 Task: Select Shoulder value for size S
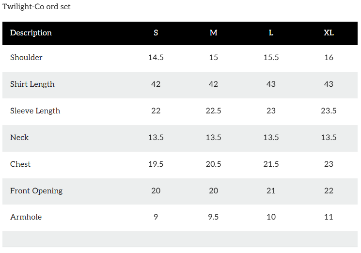pyautogui.click(x=156, y=58)
